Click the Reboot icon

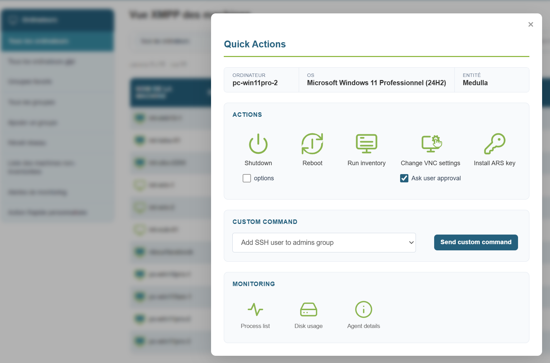click(312, 144)
